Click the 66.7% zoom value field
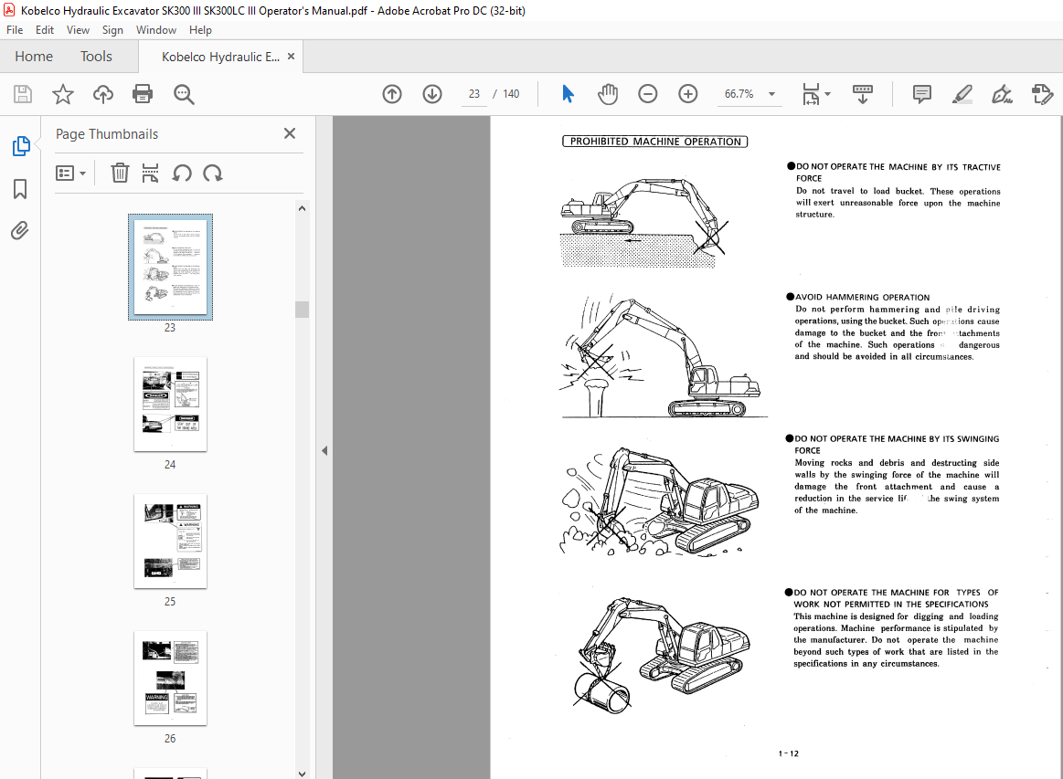The width and height of the screenshot is (1063, 779). point(739,94)
